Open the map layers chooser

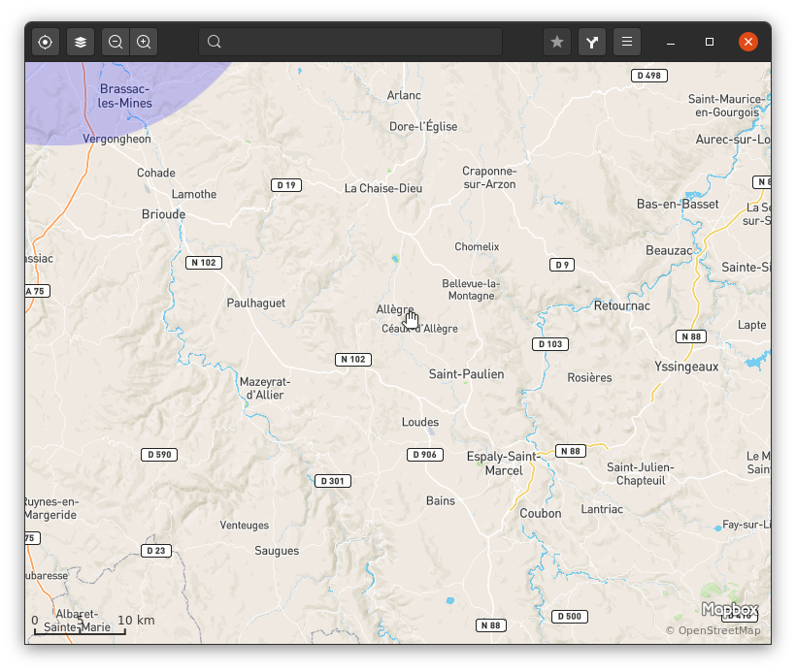click(81, 42)
